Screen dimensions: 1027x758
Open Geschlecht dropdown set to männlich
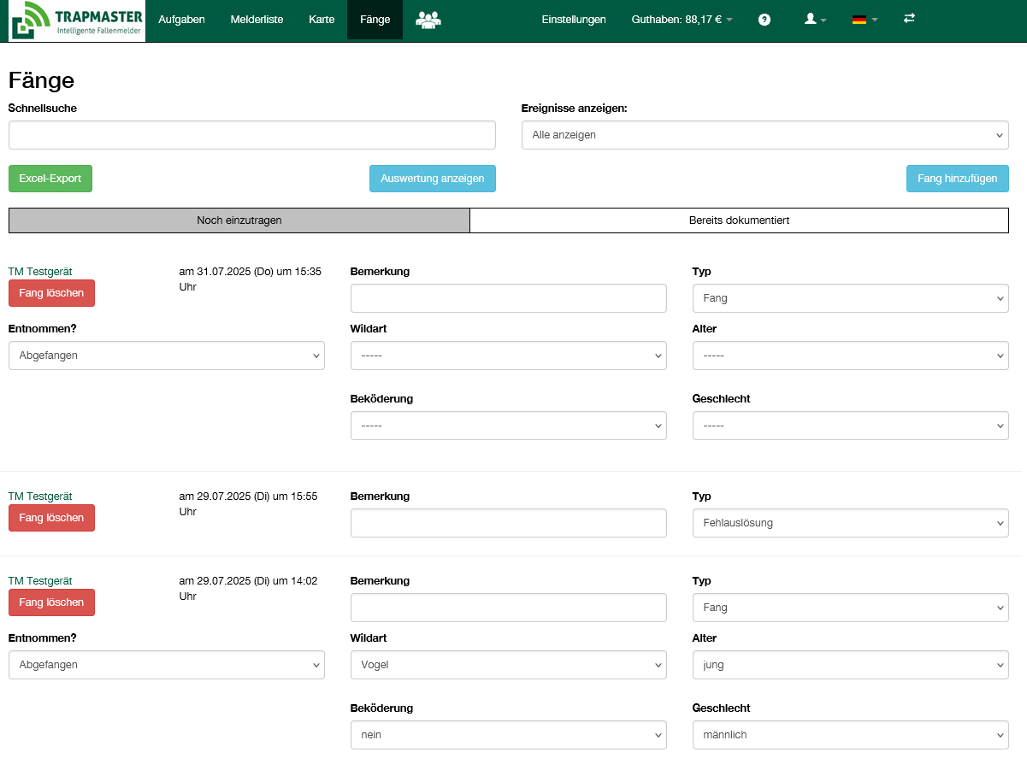(x=850, y=735)
